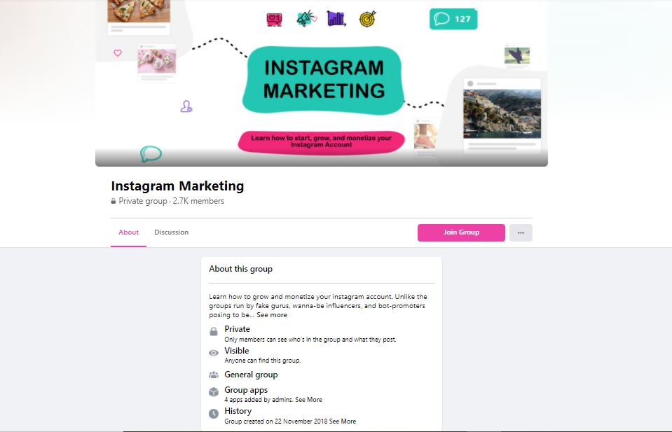Viewport: 672px width, 432px height.
Task: Click the lock icon next to Private
Action: click(x=214, y=332)
